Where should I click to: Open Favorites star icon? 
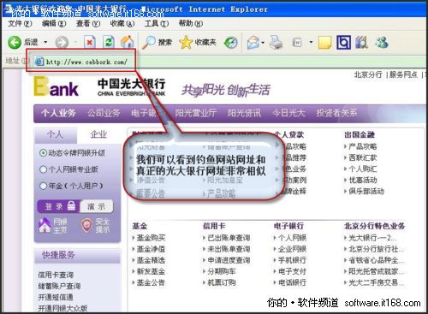186,42
